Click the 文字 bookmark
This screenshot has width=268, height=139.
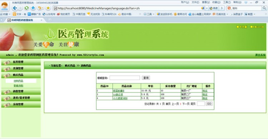[19, 14]
